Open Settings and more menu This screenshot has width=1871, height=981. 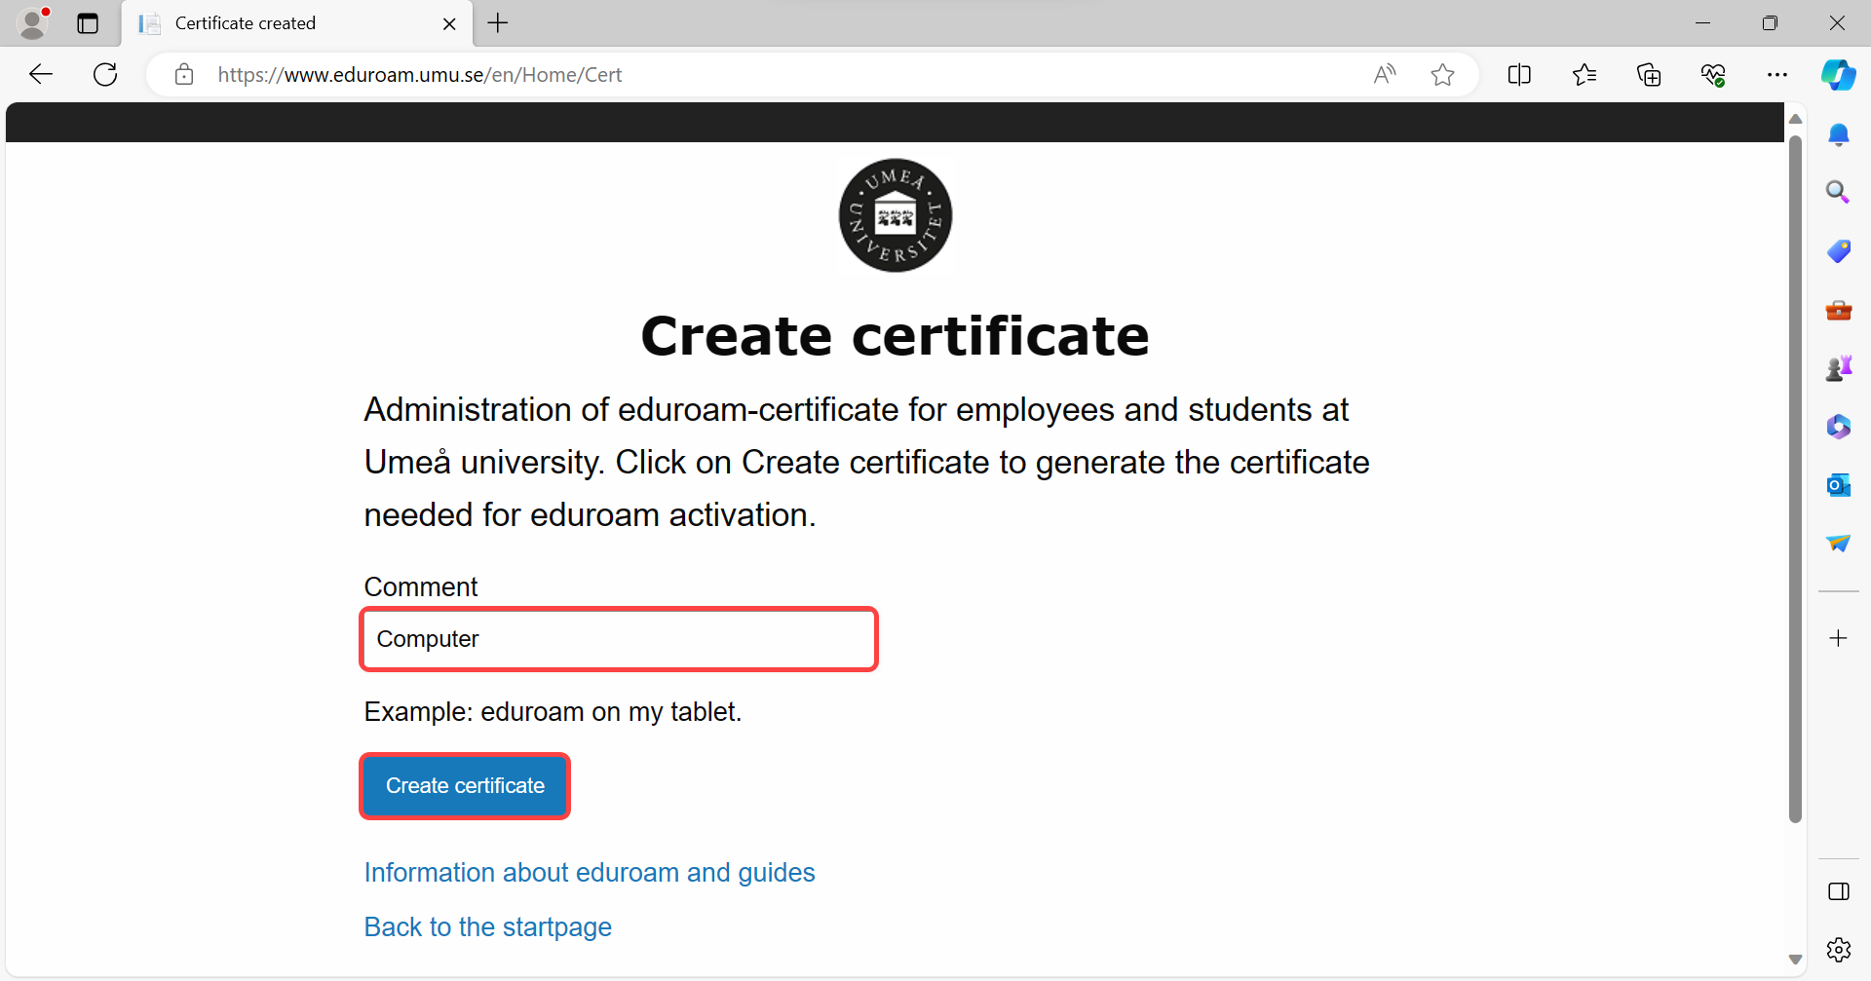coord(1776,75)
